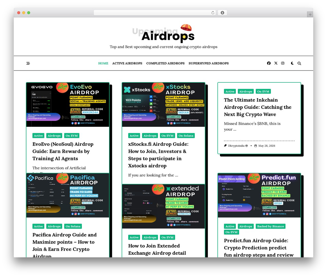Reload page via browser refresh icon
The width and height of the screenshot is (327, 277).
click(x=213, y=13)
